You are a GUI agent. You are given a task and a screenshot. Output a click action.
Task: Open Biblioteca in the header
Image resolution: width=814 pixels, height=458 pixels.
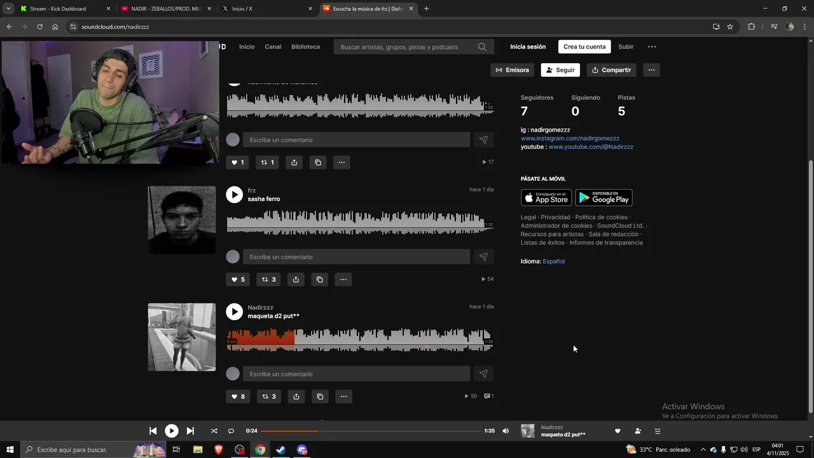click(x=305, y=46)
